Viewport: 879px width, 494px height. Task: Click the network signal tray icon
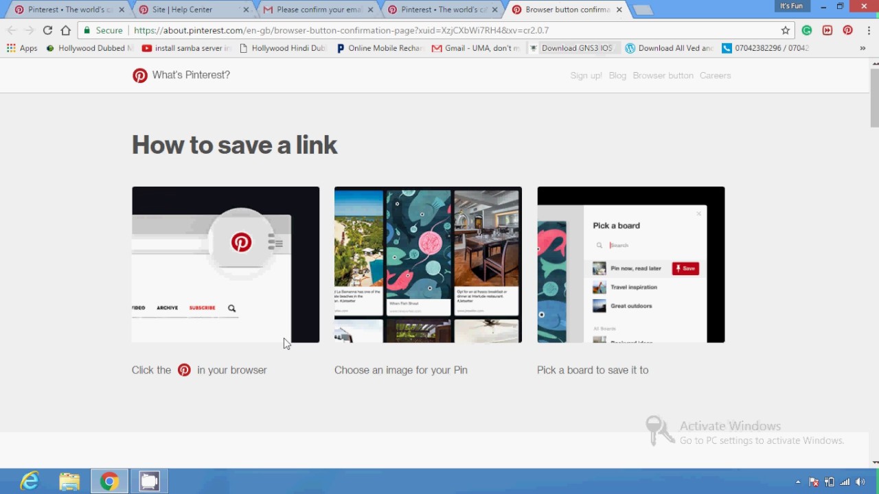tap(845, 482)
